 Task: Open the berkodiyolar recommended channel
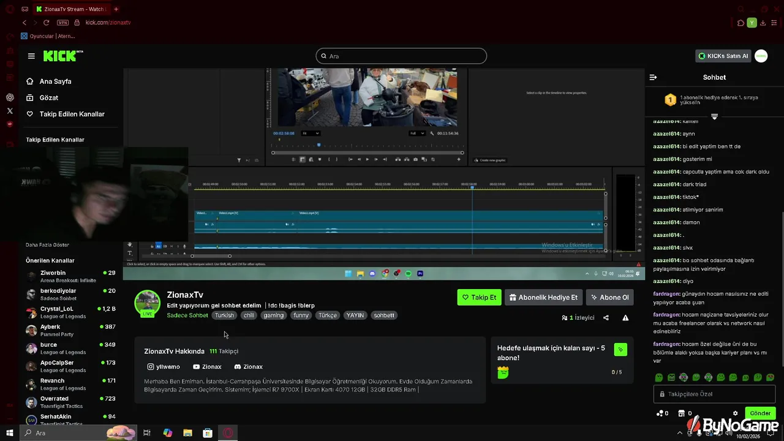[x=71, y=295]
